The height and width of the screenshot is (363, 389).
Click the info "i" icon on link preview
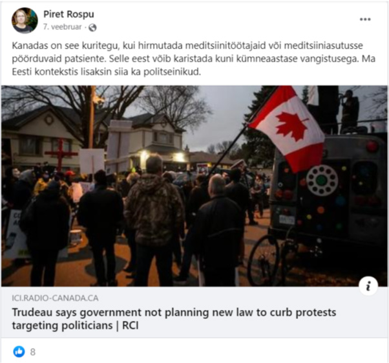[x=368, y=286]
